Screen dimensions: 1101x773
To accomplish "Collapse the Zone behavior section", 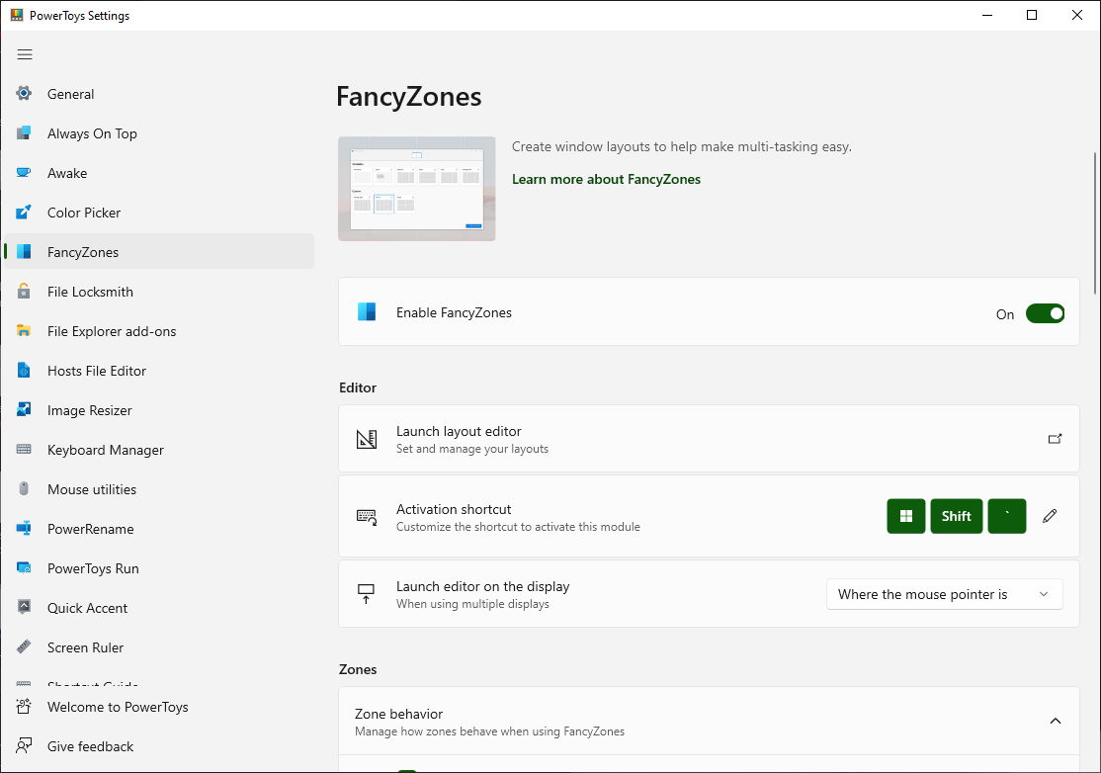I will click(1055, 721).
